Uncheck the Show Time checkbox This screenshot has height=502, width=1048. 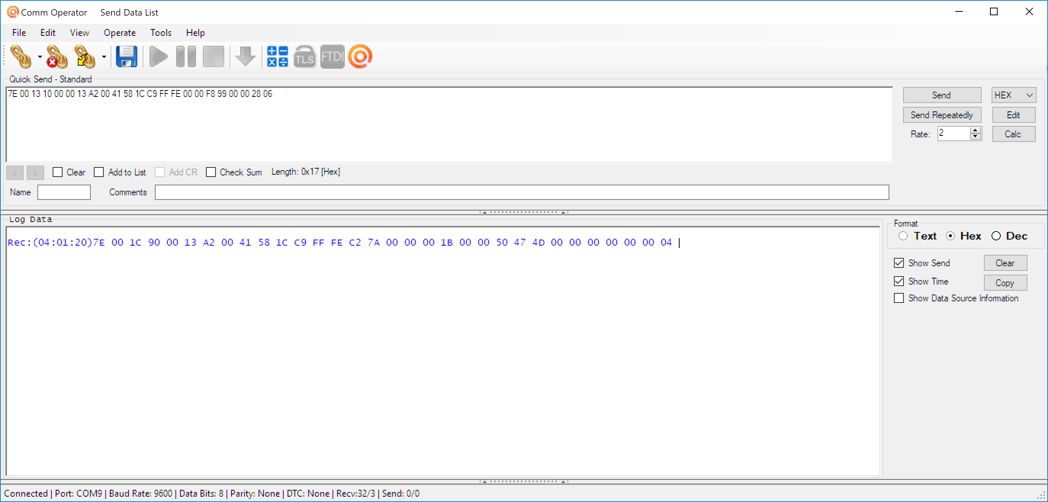click(899, 281)
